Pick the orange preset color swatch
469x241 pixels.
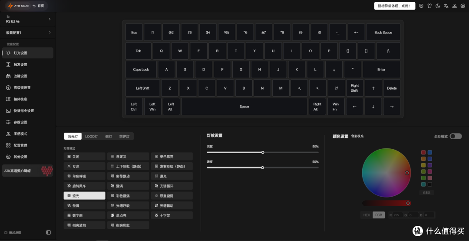(423, 159)
